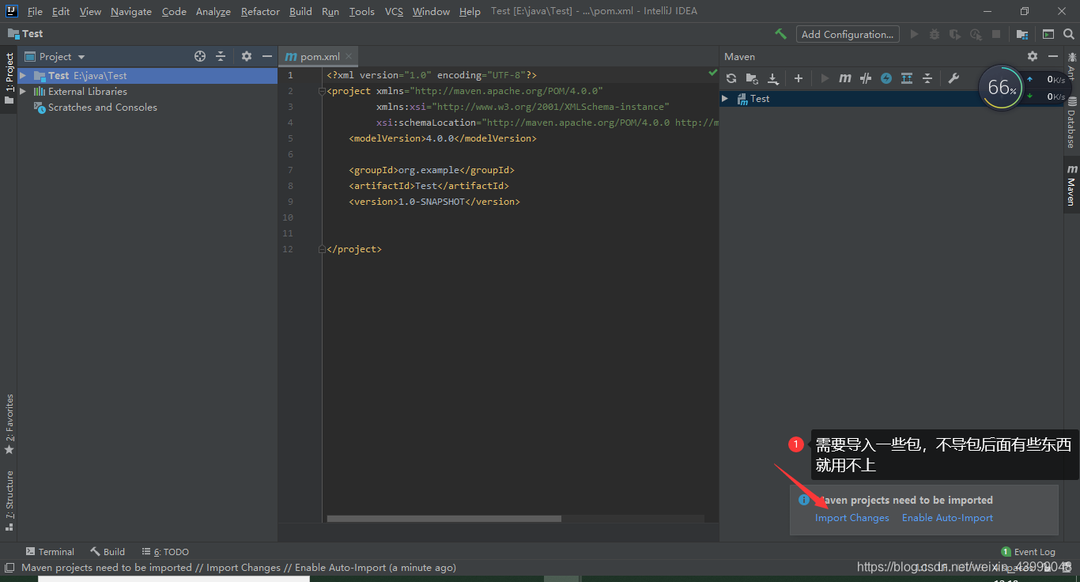Download sources and documentation icon
Viewport: 1080px width, 582px height.
click(773, 78)
